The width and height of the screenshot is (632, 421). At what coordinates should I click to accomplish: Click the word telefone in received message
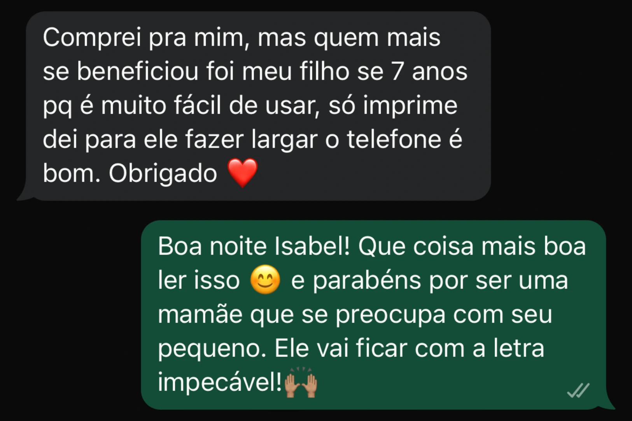pos(394,140)
